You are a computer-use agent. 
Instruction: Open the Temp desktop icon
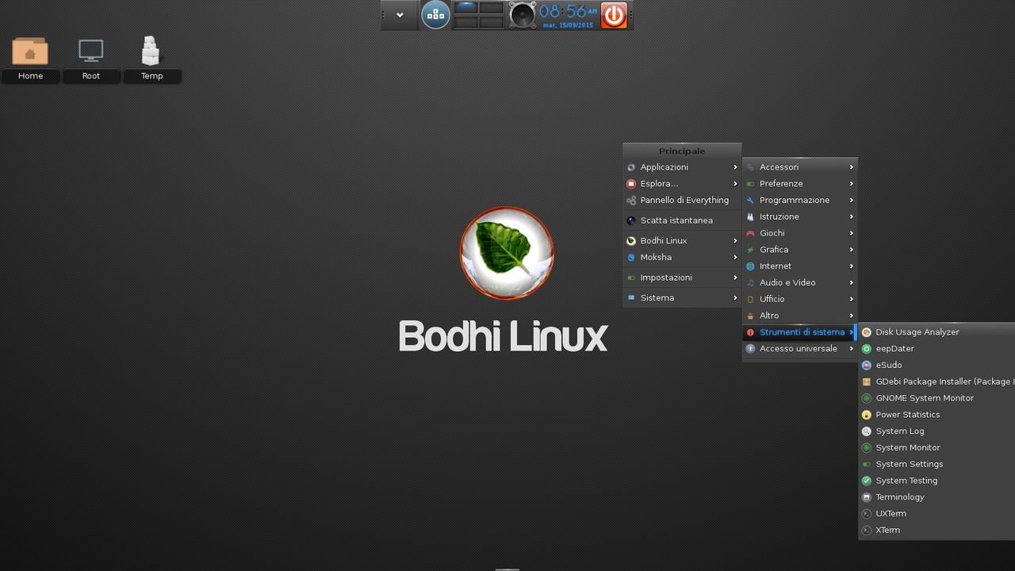pos(151,52)
